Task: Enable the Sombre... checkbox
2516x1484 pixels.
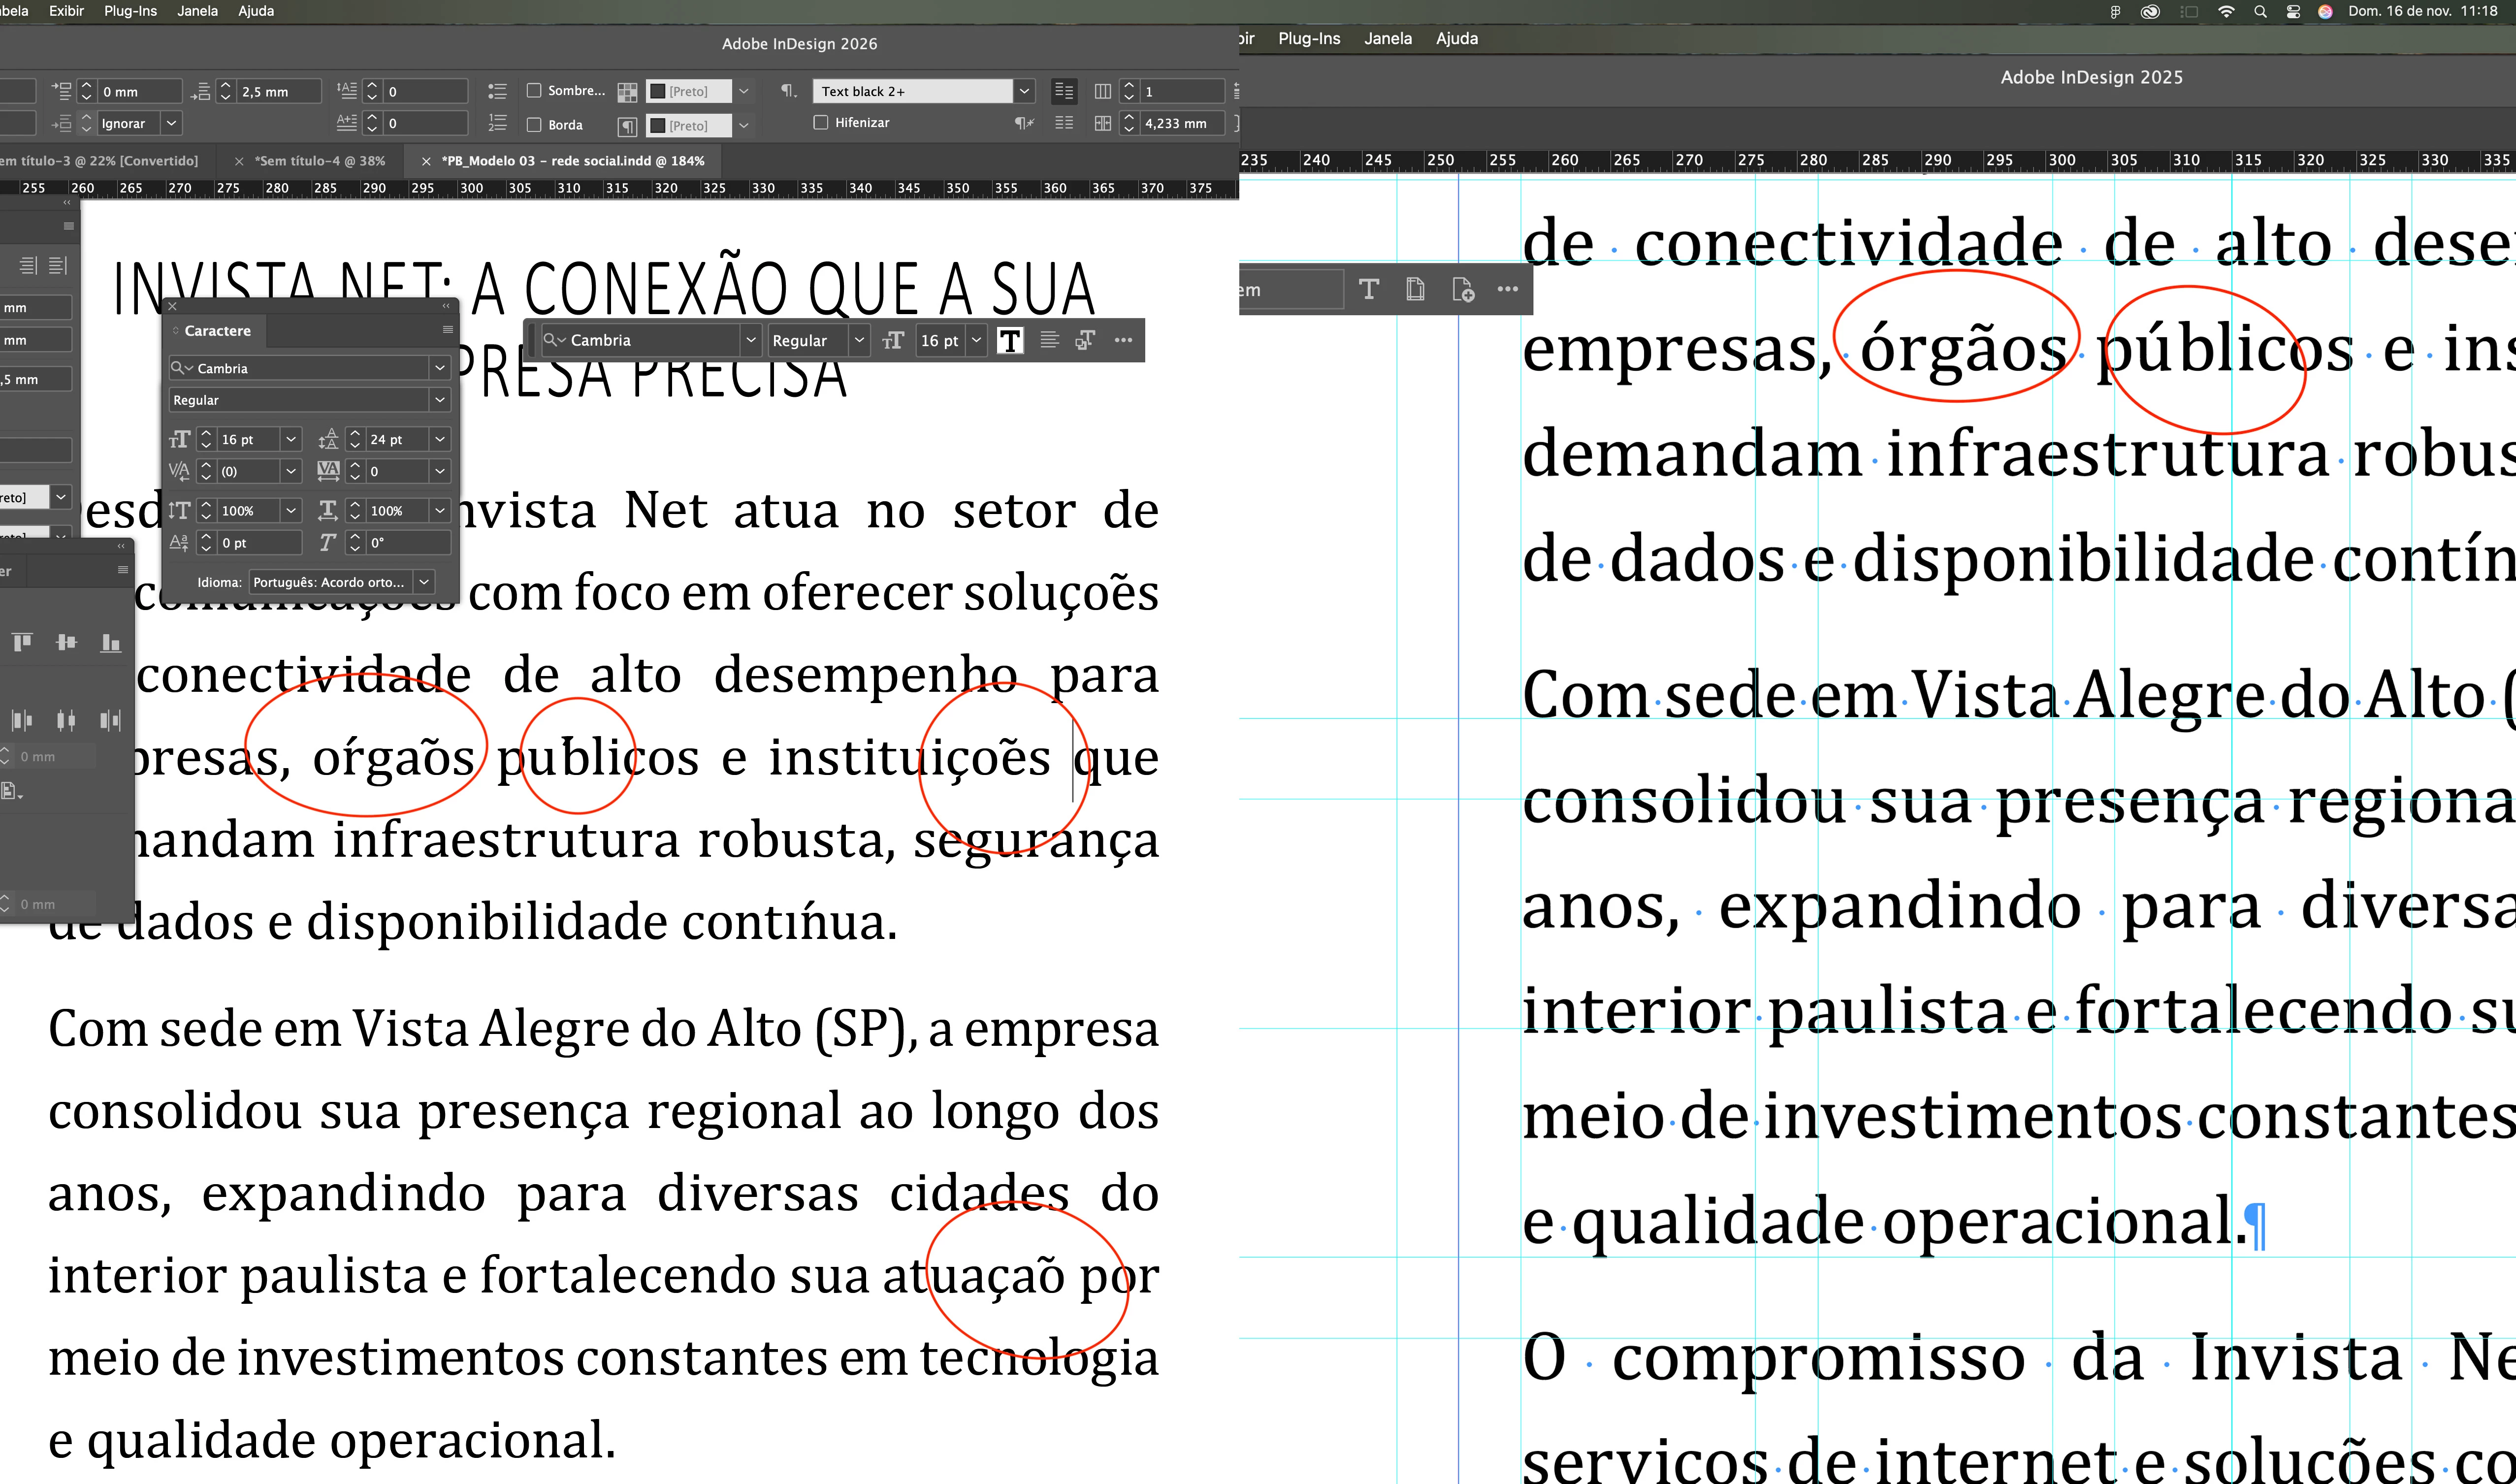Action: [534, 91]
